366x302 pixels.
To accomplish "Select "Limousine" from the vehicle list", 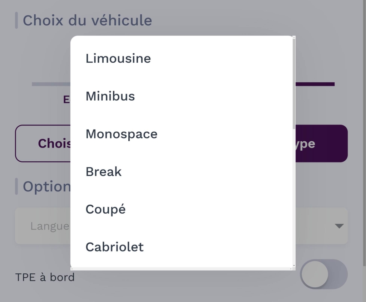I will click(x=118, y=58).
